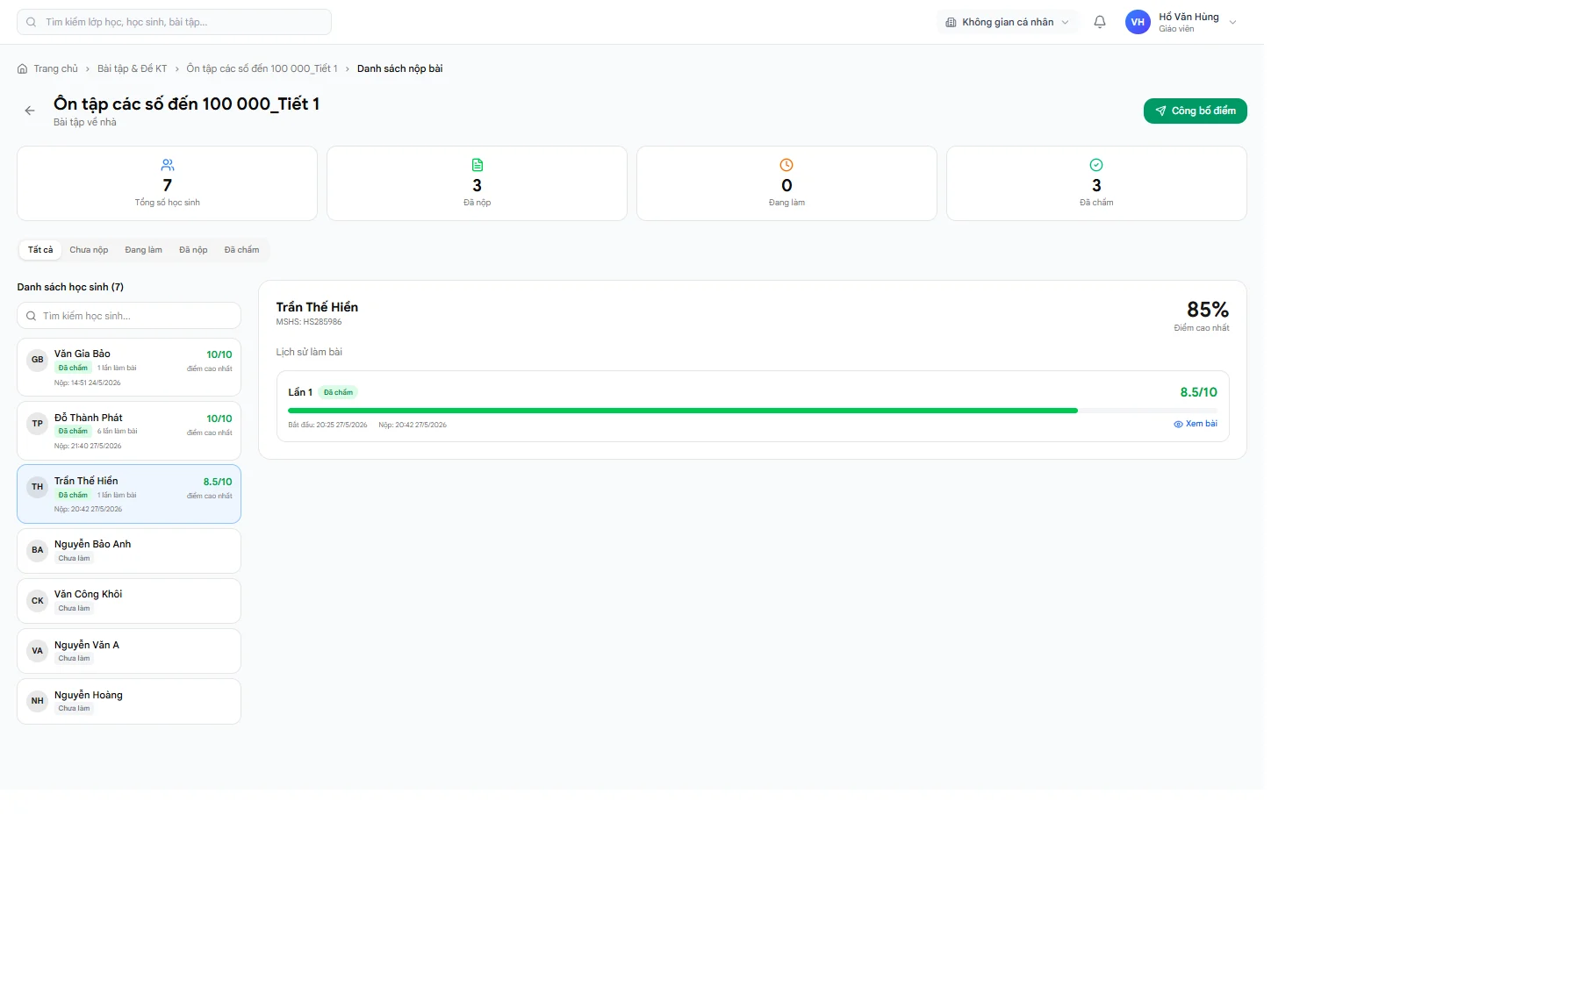Click the CK avatar of Văn Công Khôi
Screen dimensions: 1580x987
click(37, 601)
